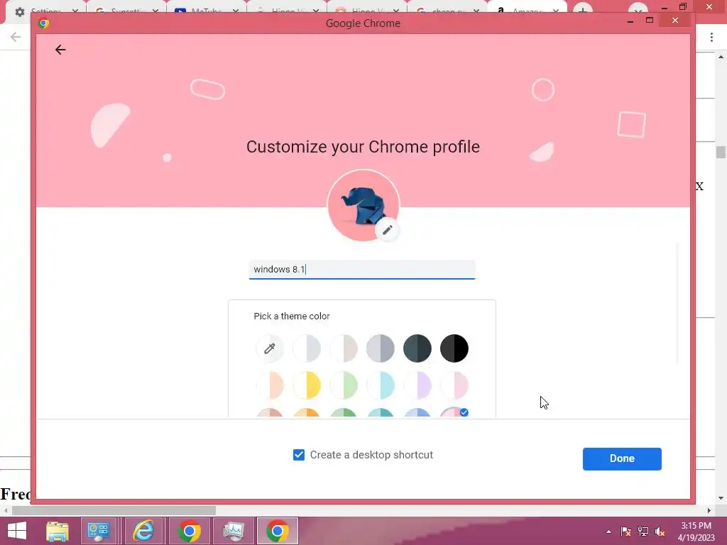Switch to the Settings tab in background Chrome
The height and width of the screenshot is (545, 727).
point(45,11)
